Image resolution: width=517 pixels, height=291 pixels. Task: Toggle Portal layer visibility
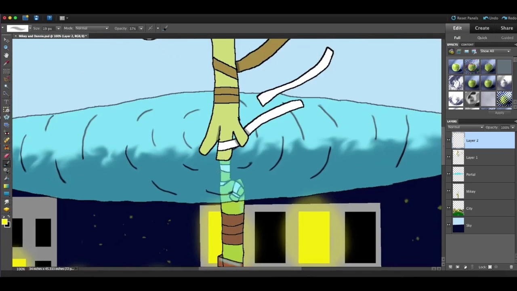448,174
